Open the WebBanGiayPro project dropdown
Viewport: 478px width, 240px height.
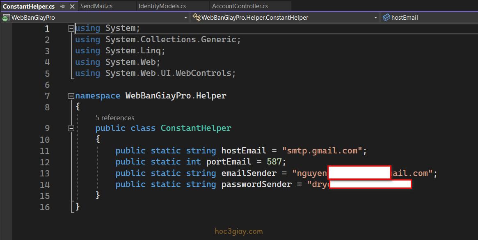185,18
